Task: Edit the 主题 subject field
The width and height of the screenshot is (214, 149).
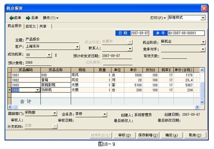Action: click(x=52, y=40)
